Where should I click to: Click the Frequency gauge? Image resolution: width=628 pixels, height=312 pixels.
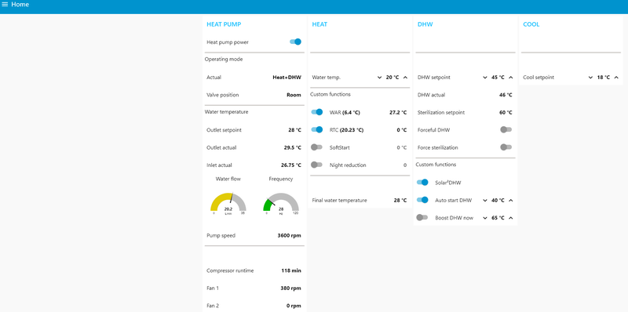click(281, 203)
